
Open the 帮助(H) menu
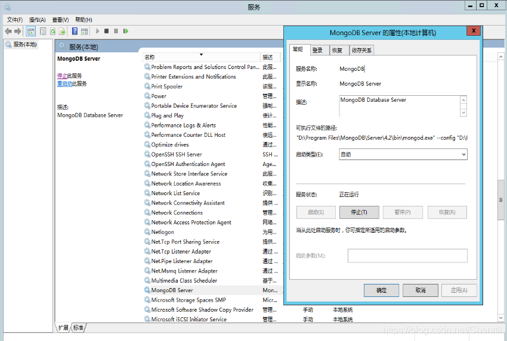(84, 20)
